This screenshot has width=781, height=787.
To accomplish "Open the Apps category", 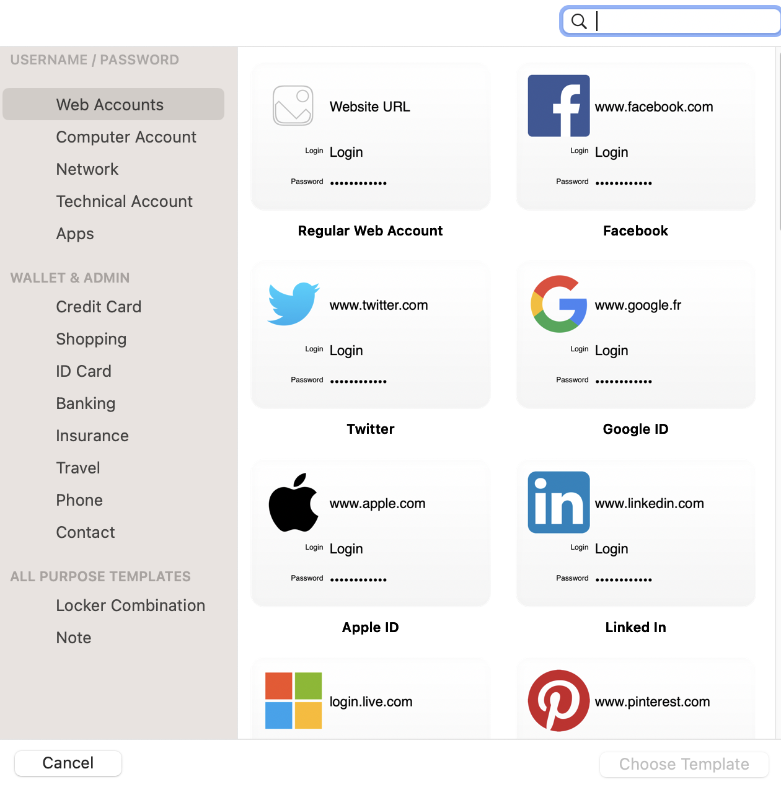I will tap(75, 234).
